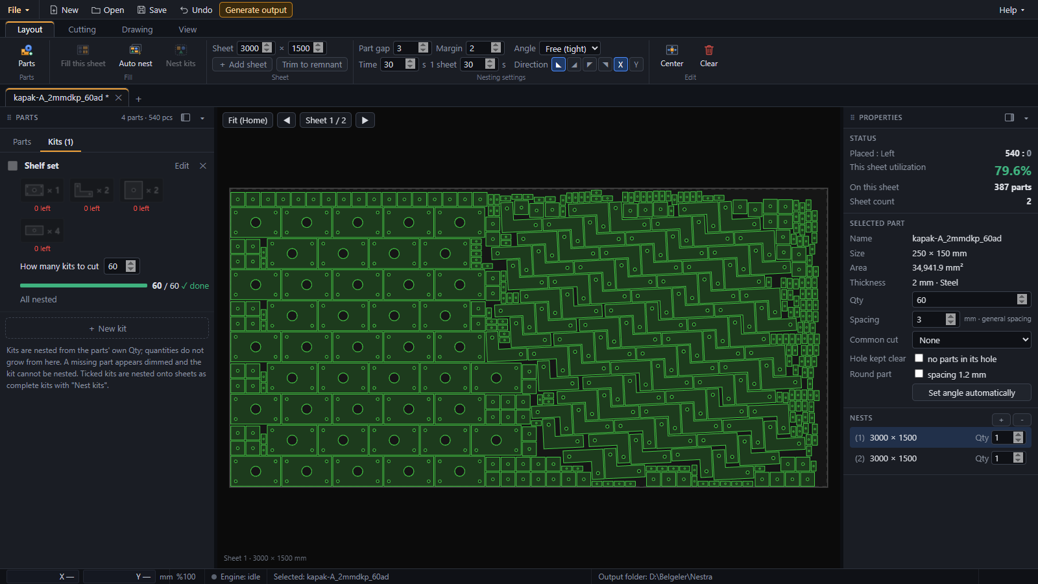This screenshot has width=1038, height=584.
Task: Toggle the X axis direction button
Action: 621,64
